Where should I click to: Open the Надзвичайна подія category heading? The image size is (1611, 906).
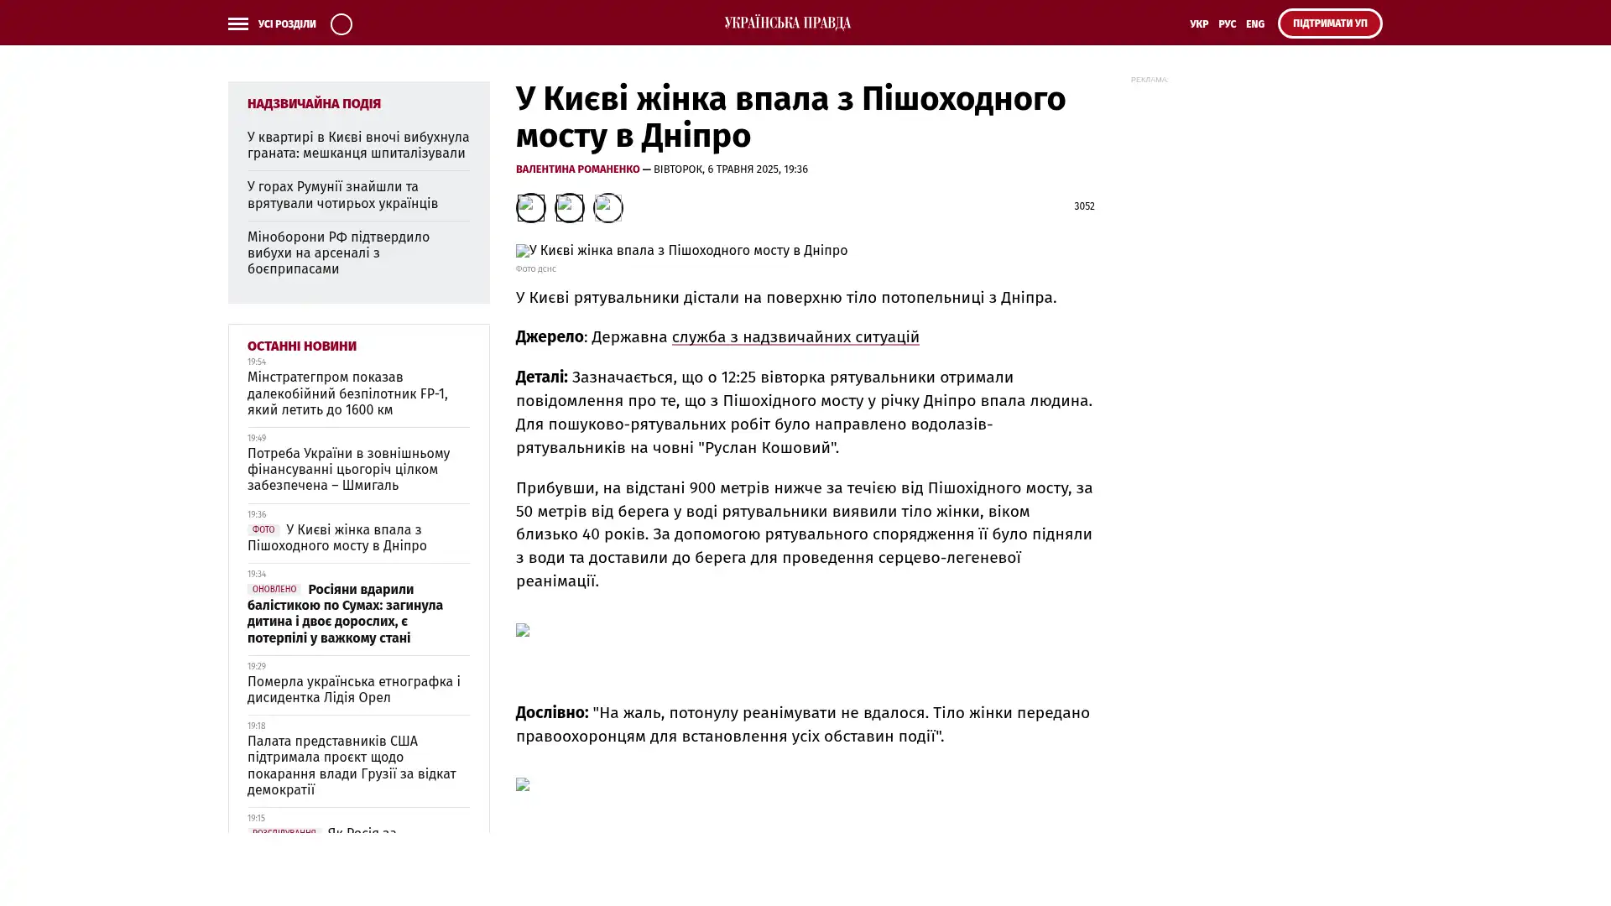(x=314, y=104)
